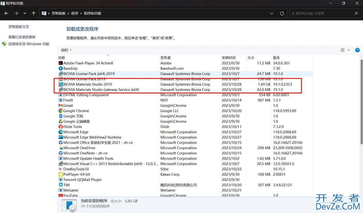Viewport: 363px width, 213px height.
Task: Open the recent locations dropdown arrow
Action: [x=25, y=14]
